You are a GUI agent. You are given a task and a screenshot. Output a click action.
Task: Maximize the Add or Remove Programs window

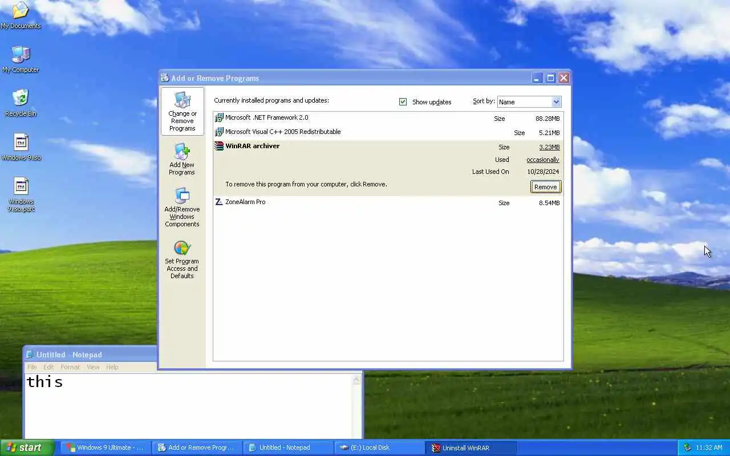coord(550,78)
